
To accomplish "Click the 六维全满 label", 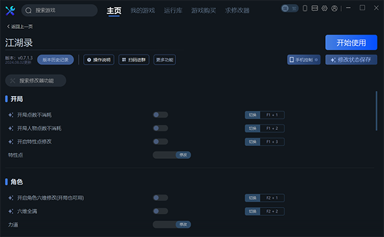I will 27,211.
